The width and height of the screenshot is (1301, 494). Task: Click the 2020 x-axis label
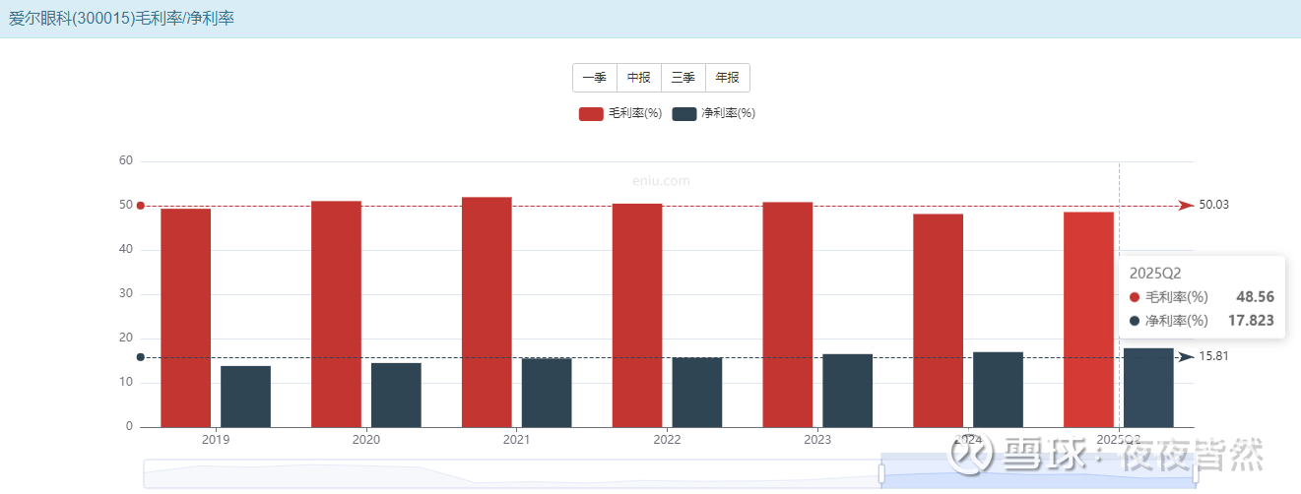pyautogui.click(x=366, y=440)
